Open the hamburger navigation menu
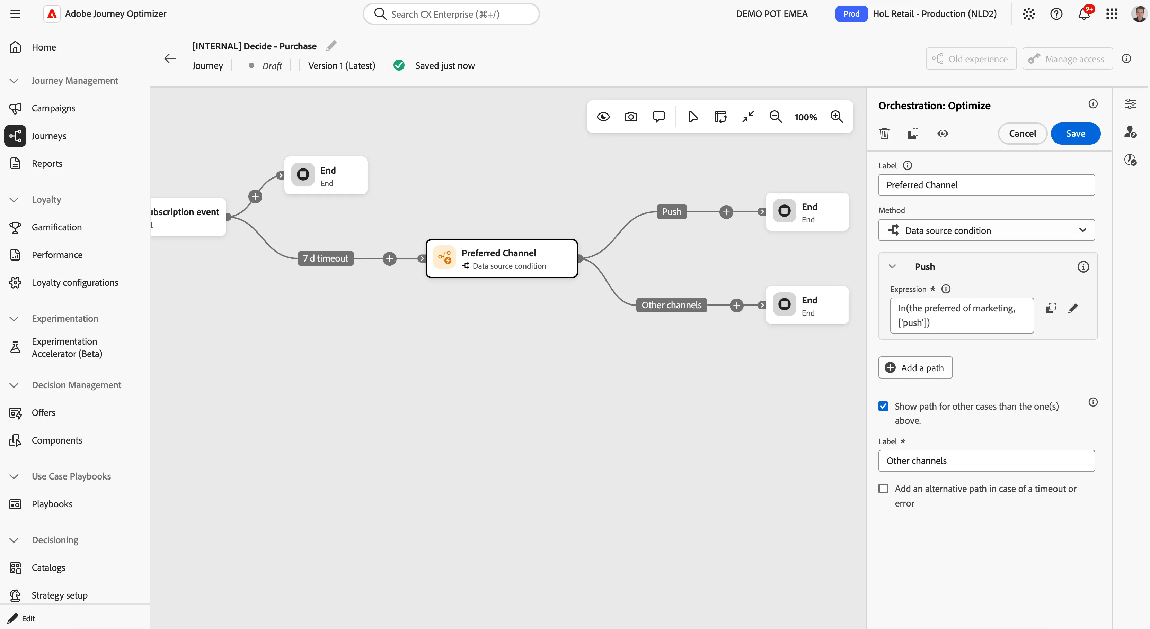This screenshot has height=629, width=1150. (x=15, y=14)
